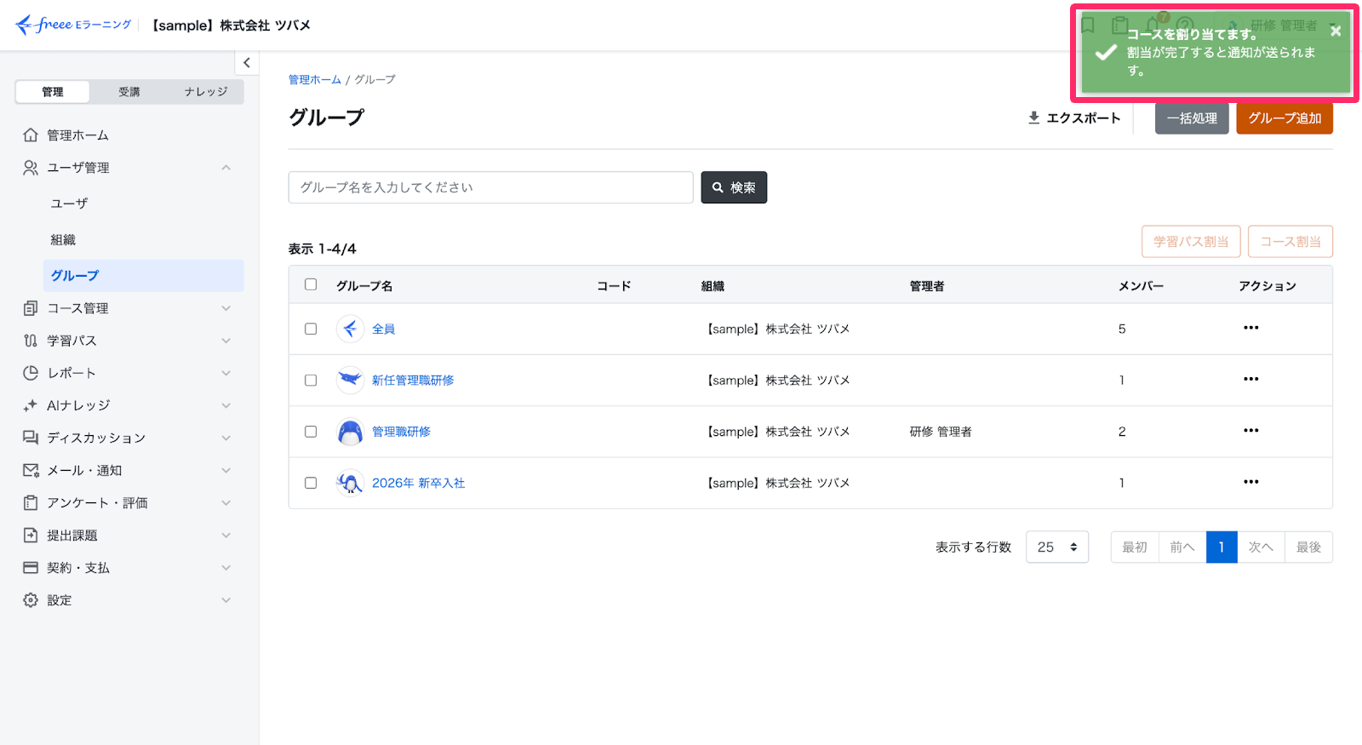Dismiss the course assignment notification toast
Image resolution: width=1362 pixels, height=745 pixels.
click(x=1336, y=31)
